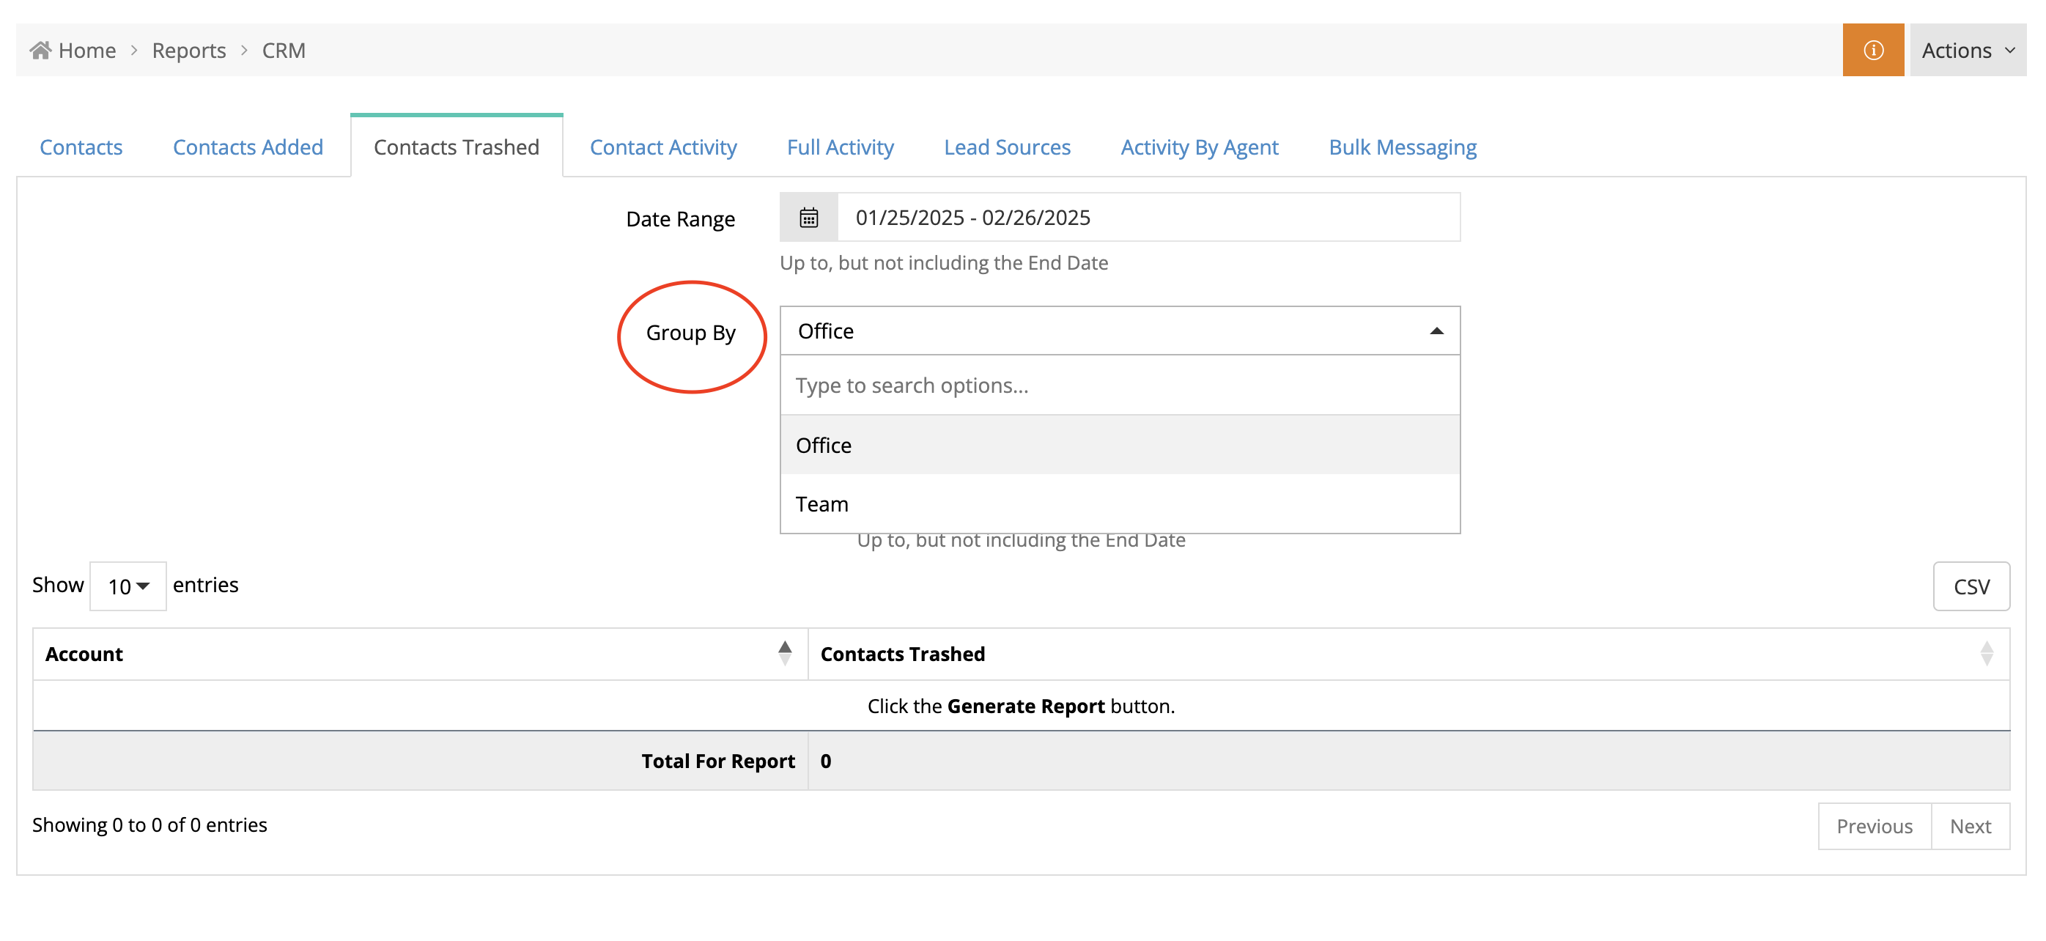Focus the Type to search options field

[1118, 385]
